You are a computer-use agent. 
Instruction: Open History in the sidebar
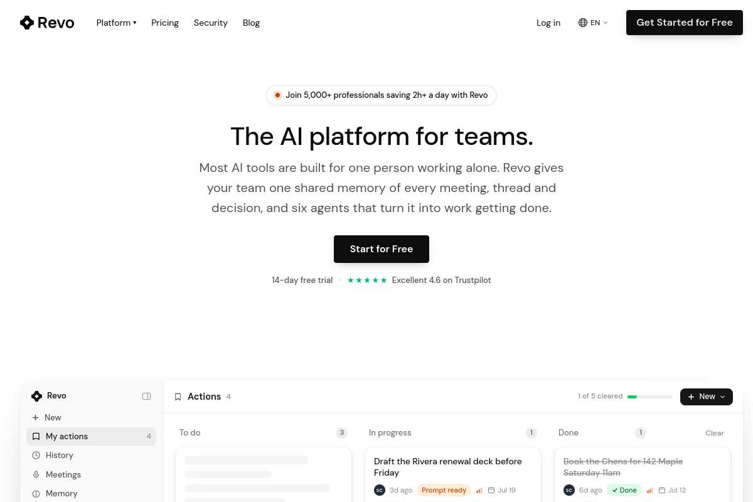point(91,455)
